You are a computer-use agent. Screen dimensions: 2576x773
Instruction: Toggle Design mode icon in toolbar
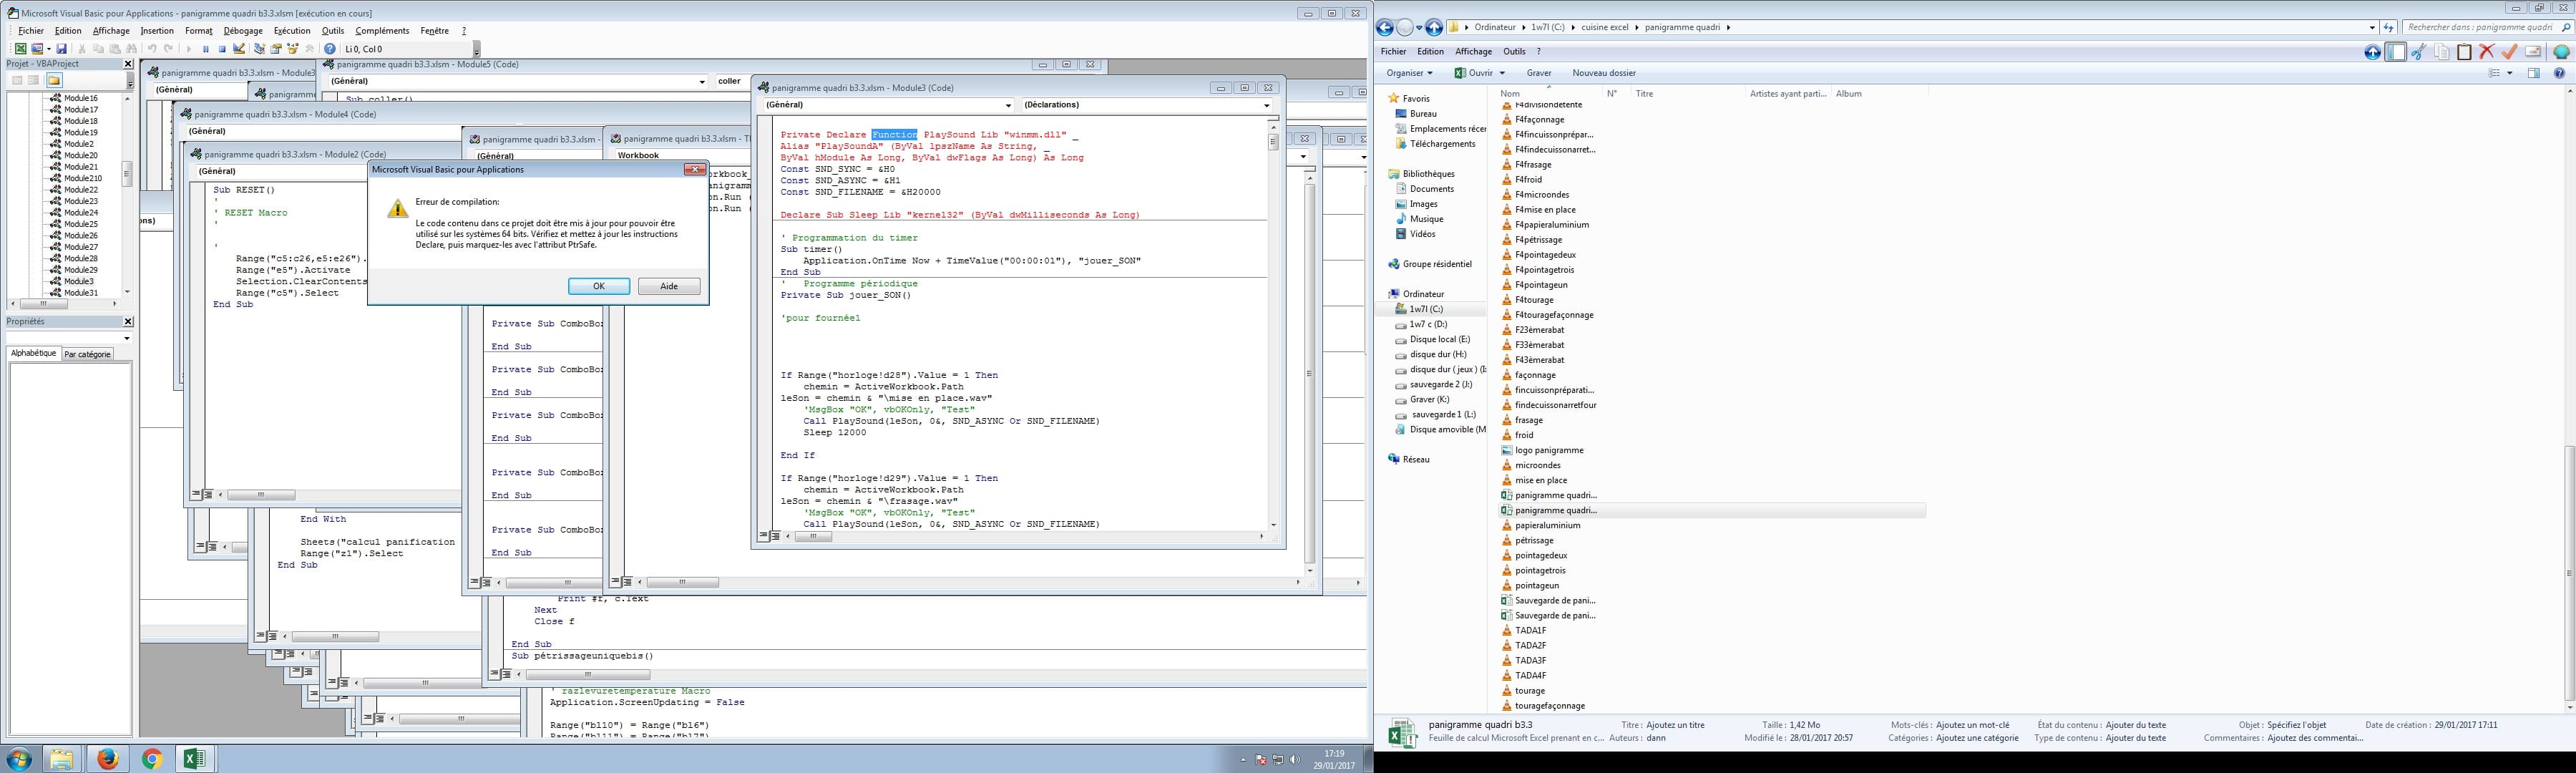[239, 49]
